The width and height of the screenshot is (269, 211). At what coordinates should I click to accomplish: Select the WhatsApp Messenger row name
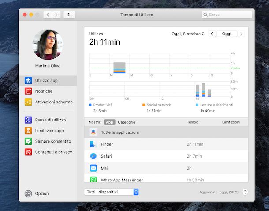pyautogui.click(x=122, y=180)
